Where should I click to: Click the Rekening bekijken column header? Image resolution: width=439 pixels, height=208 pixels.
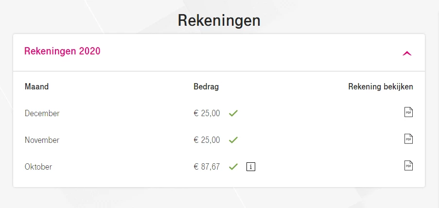[x=381, y=87]
